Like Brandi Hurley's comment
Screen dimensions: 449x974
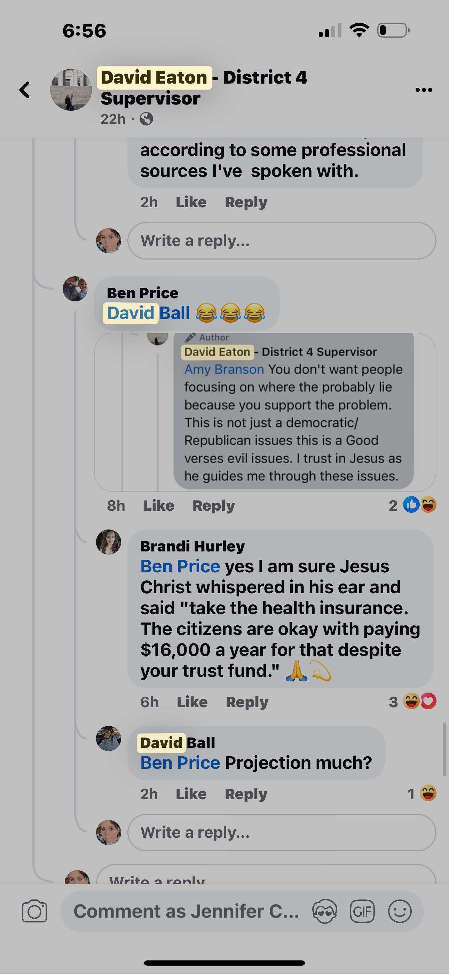tap(192, 702)
